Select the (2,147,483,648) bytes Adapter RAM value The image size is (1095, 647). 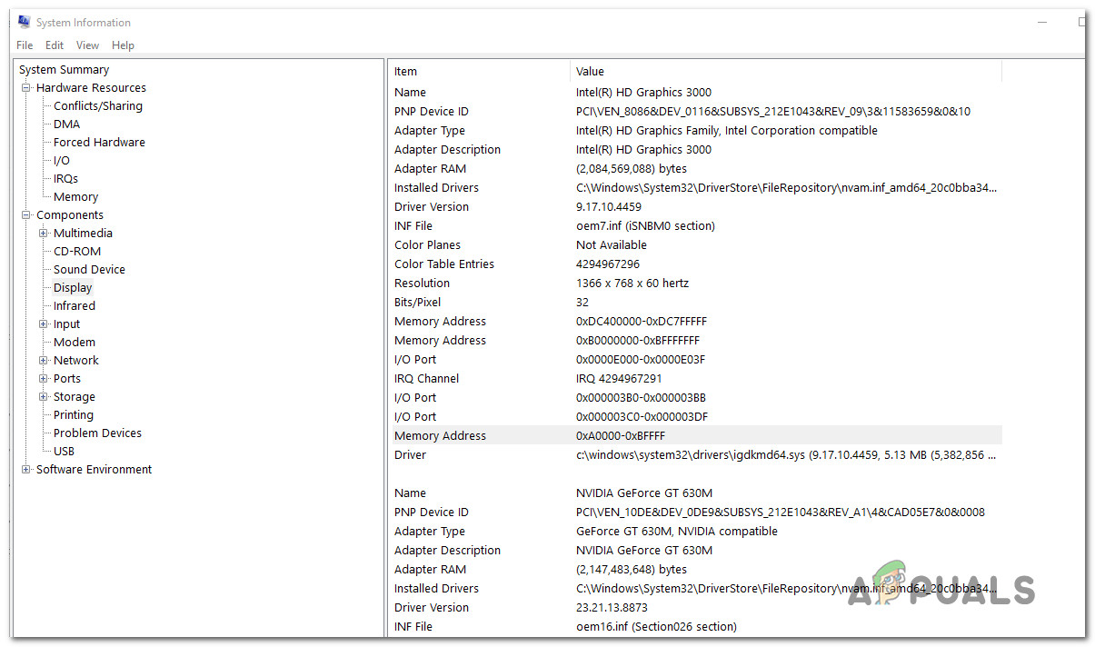click(x=632, y=570)
